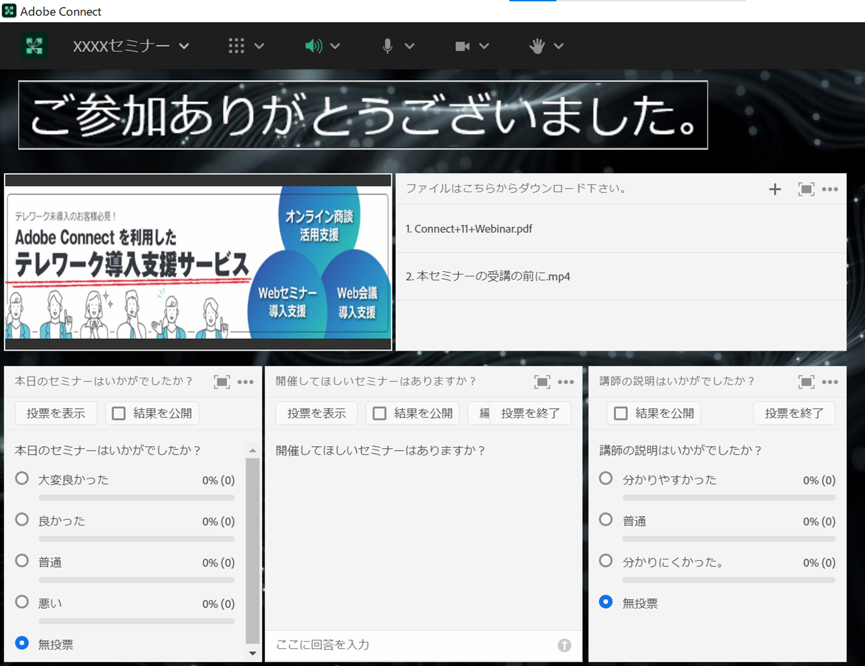Screen dimensions: 865x666
Task: Toggle the microphone icon
Action: click(388, 46)
